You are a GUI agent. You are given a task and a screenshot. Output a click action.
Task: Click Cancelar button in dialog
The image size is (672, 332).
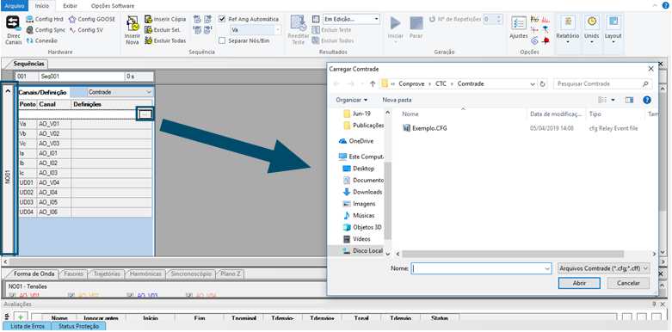628,283
